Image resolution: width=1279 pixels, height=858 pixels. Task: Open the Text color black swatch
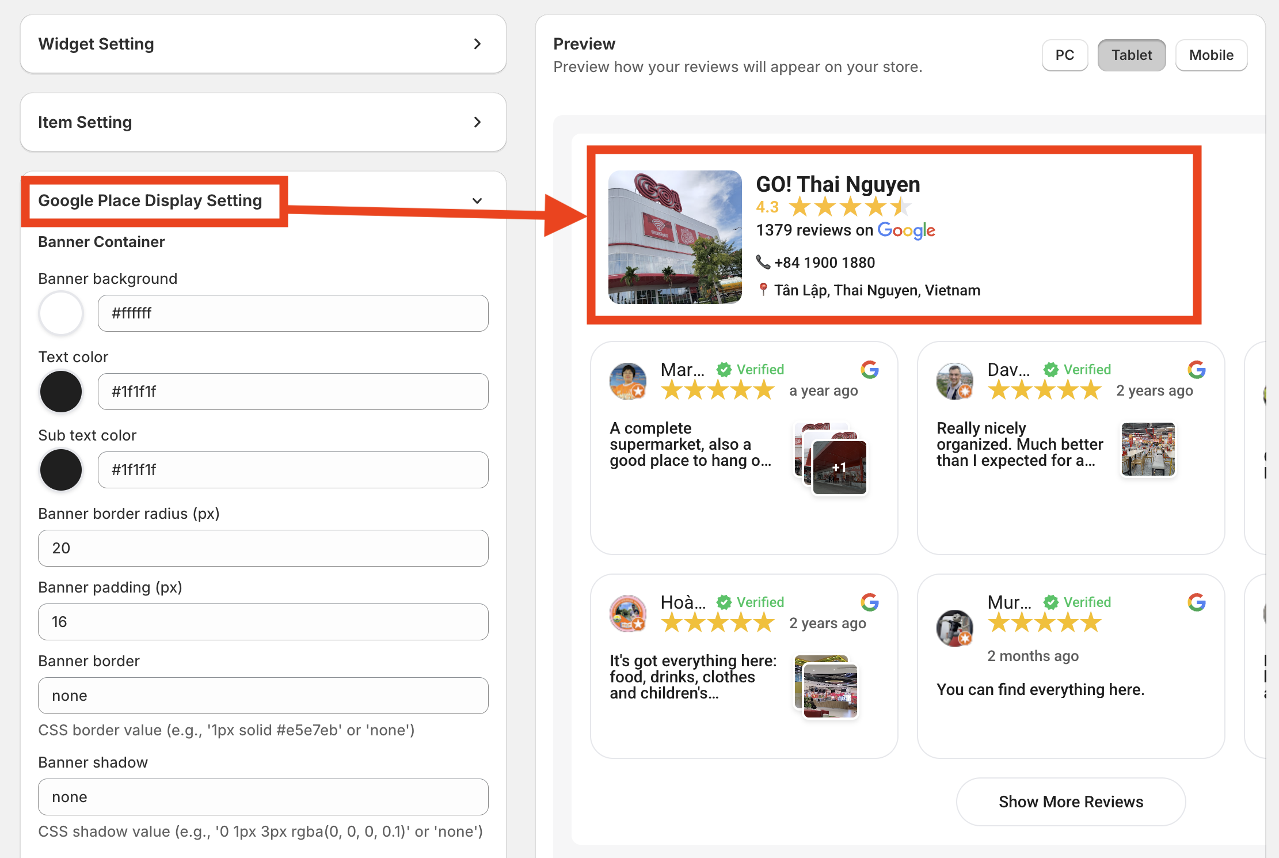61,392
